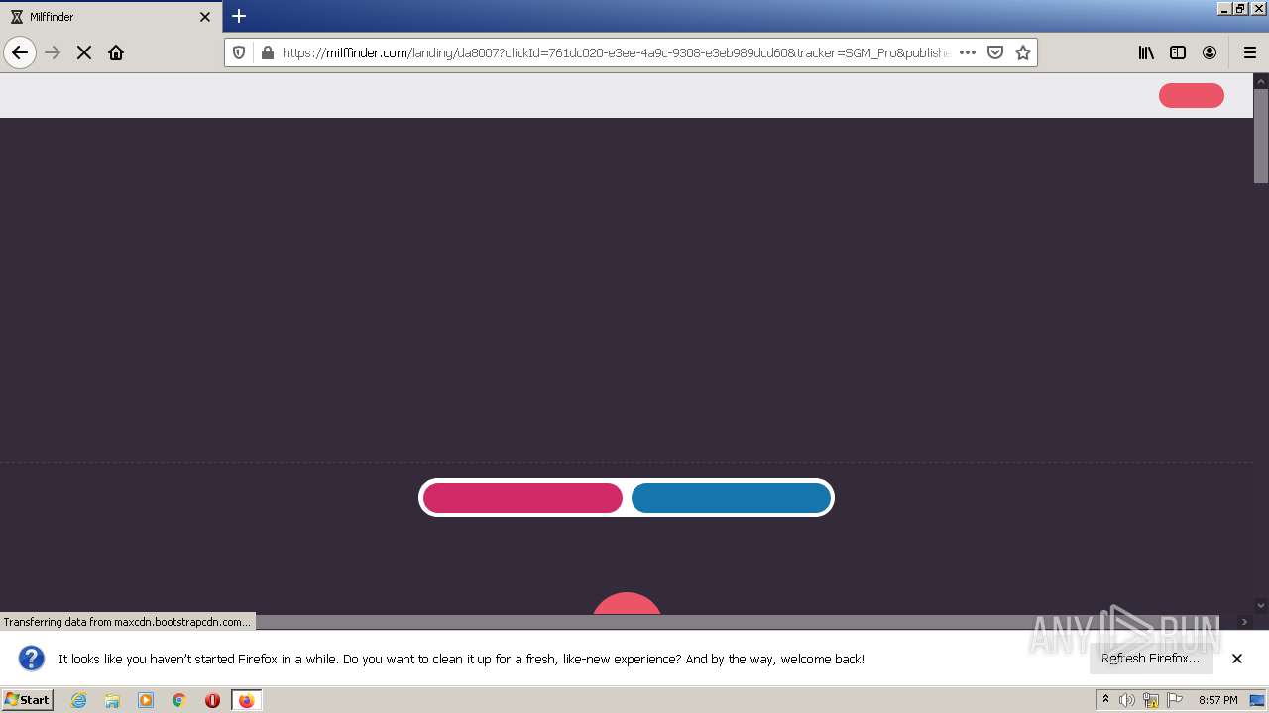1269x713 pixels.
Task: Click the forward navigation arrow
Action: [x=53, y=52]
